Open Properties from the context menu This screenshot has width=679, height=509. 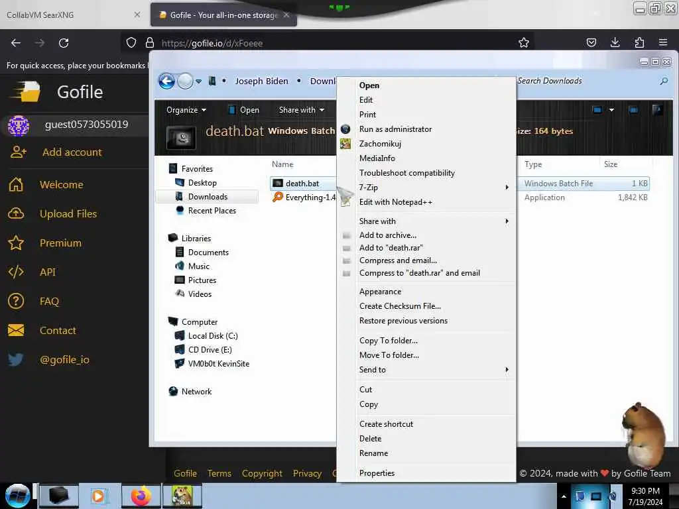(426, 473)
